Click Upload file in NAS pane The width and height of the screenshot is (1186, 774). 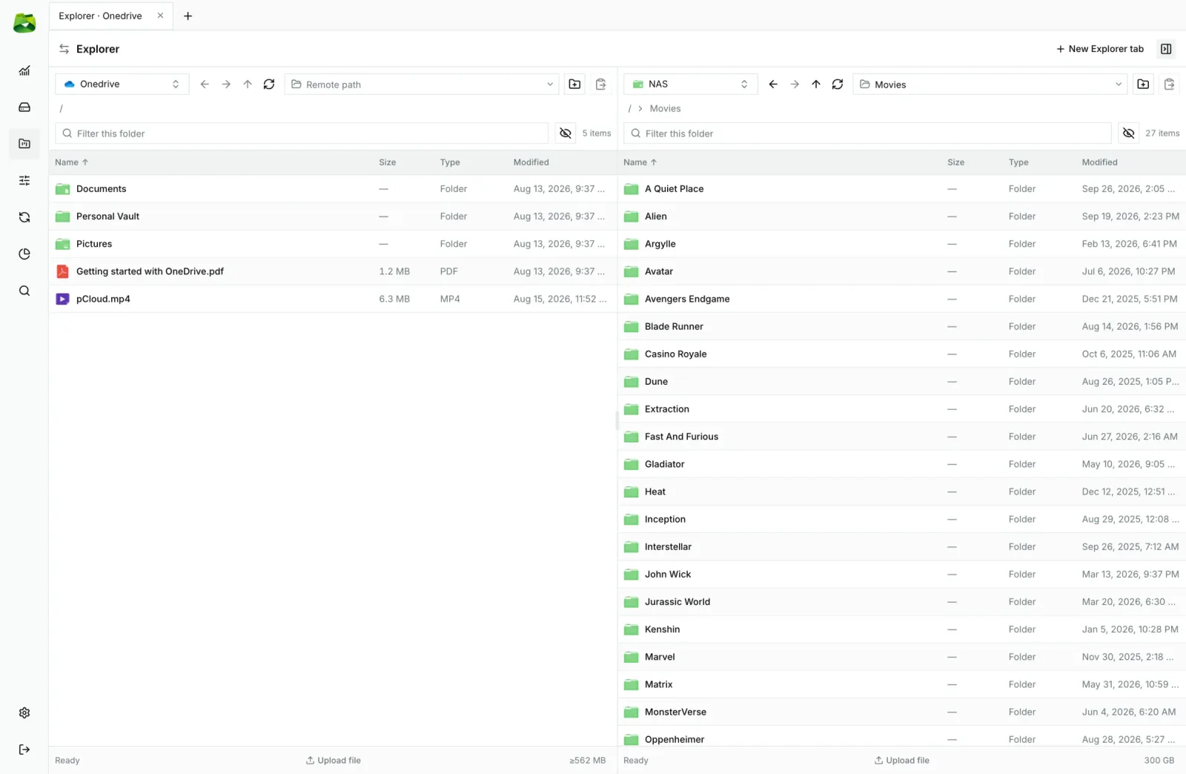coord(902,761)
